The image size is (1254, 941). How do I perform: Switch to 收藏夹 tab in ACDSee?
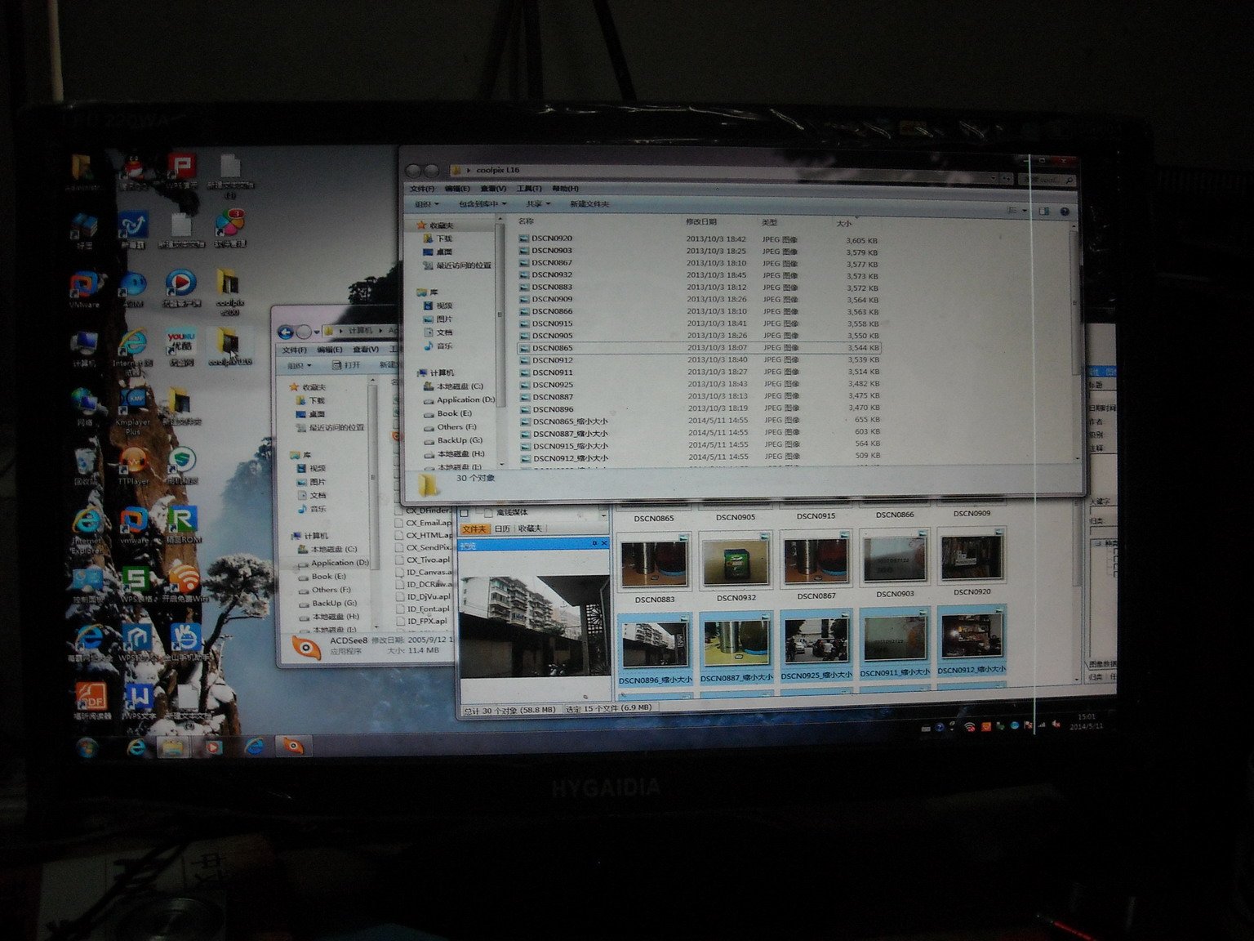point(530,528)
